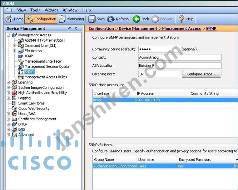Click the Encrypted Password column header

point(206,160)
